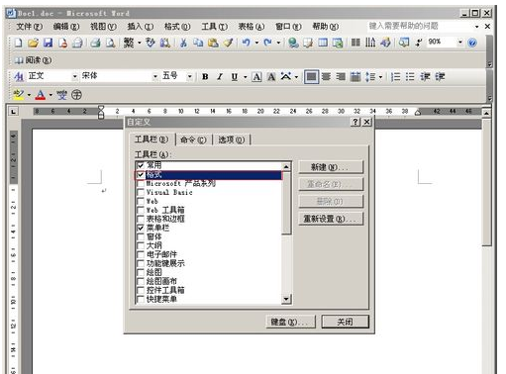Expand the undo history dropdown arrow
The width and height of the screenshot is (506, 374).
[x=256, y=43]
